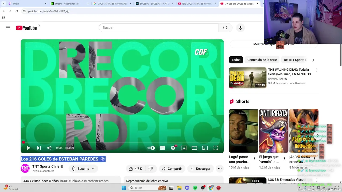The width and height of the screenshot is (342, 192).
Task: Open File Explorer from the taskbar
Action: click(179, 188)
